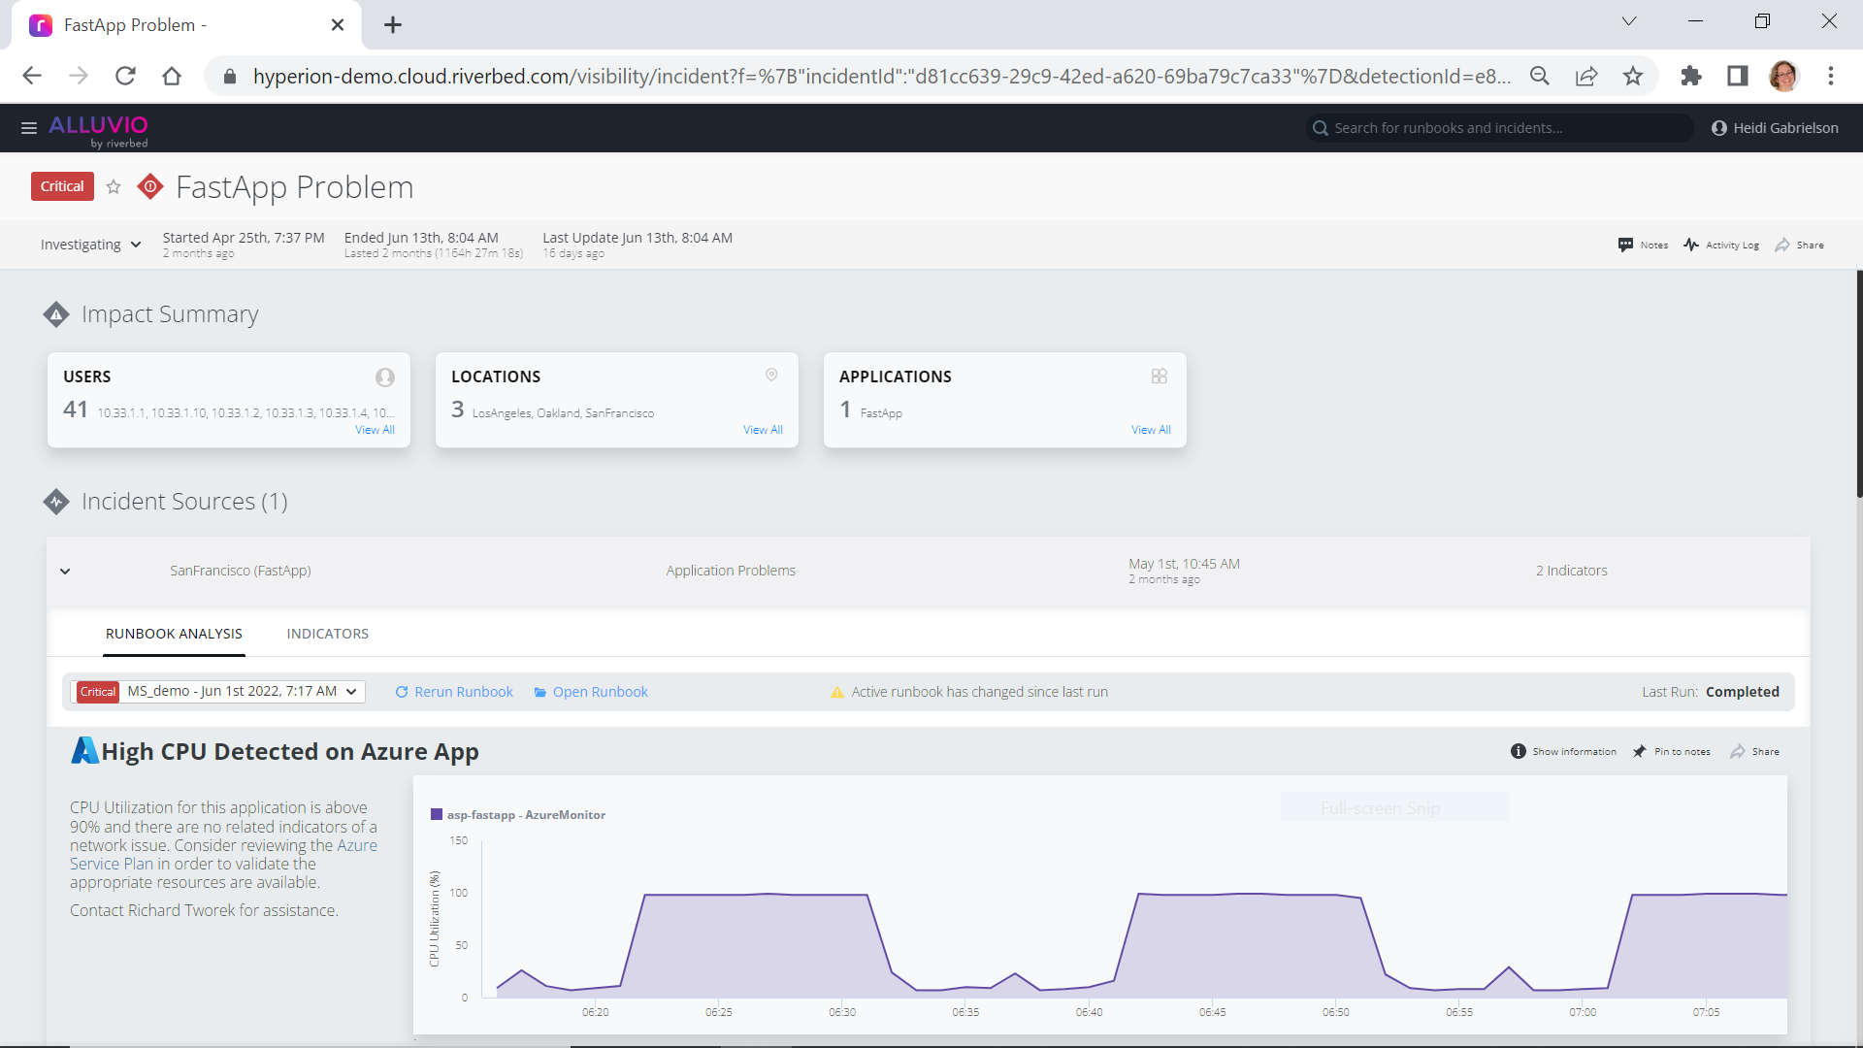Click Application Problems text in source row
The image size is (1863, 1048).
(731, 571)
